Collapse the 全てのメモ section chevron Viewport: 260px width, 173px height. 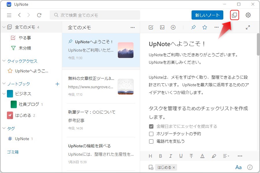click(4, 27)
